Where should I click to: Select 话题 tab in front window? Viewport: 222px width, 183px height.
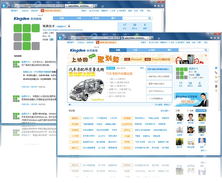coord(118,50)
